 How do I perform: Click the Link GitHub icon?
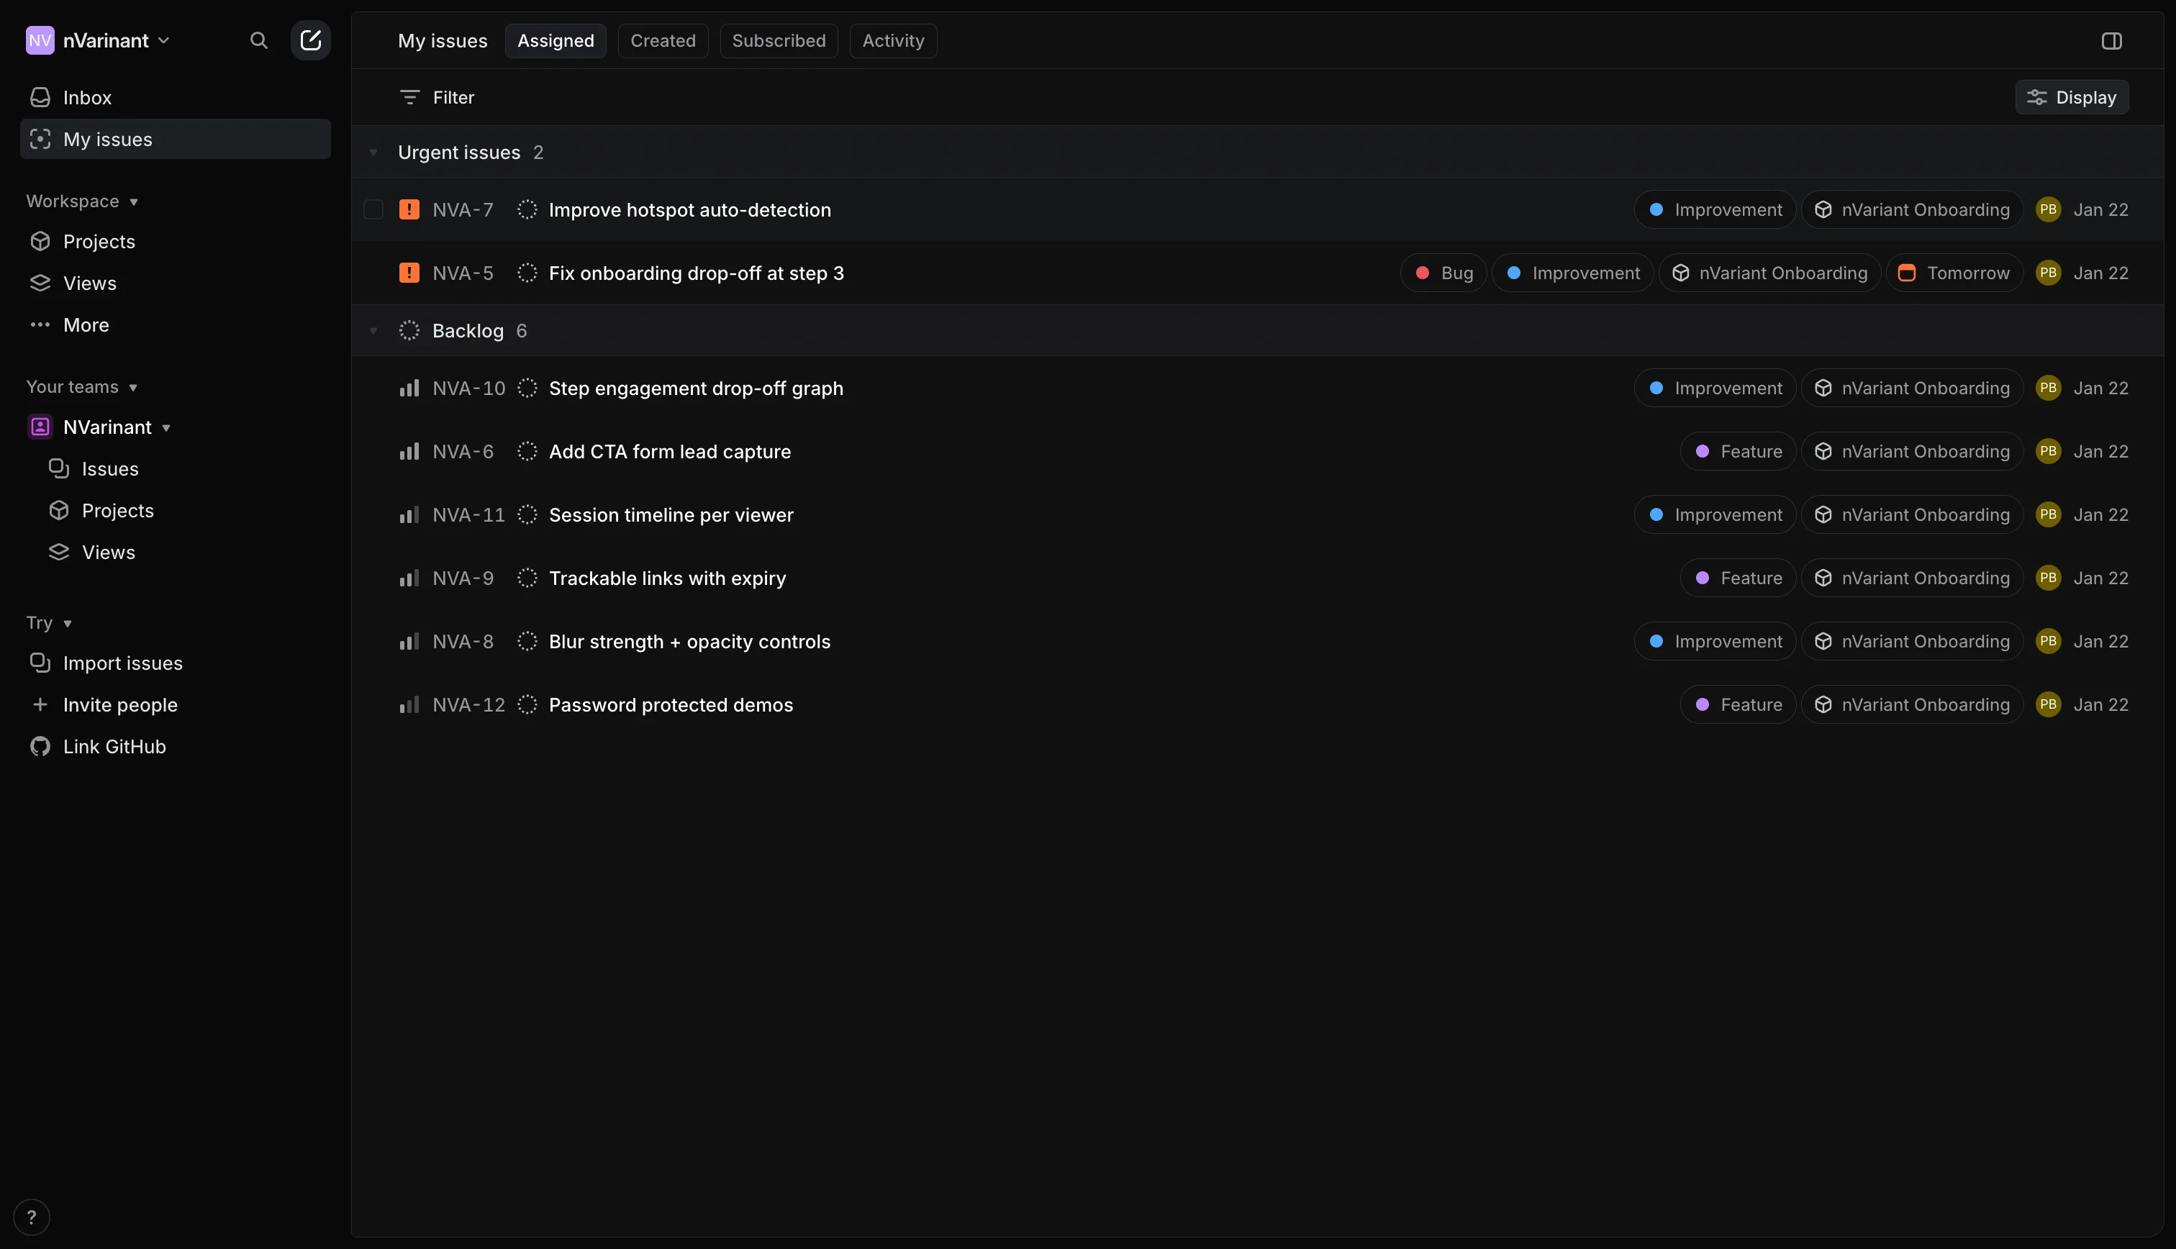click(x=40, y=746)
